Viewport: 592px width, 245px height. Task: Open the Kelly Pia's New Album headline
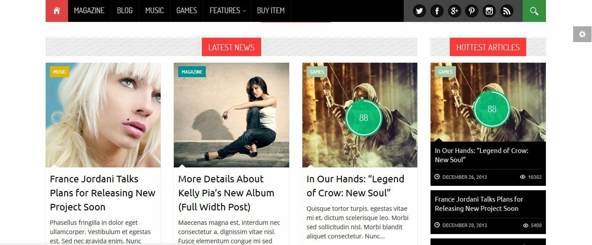[226, 193]
